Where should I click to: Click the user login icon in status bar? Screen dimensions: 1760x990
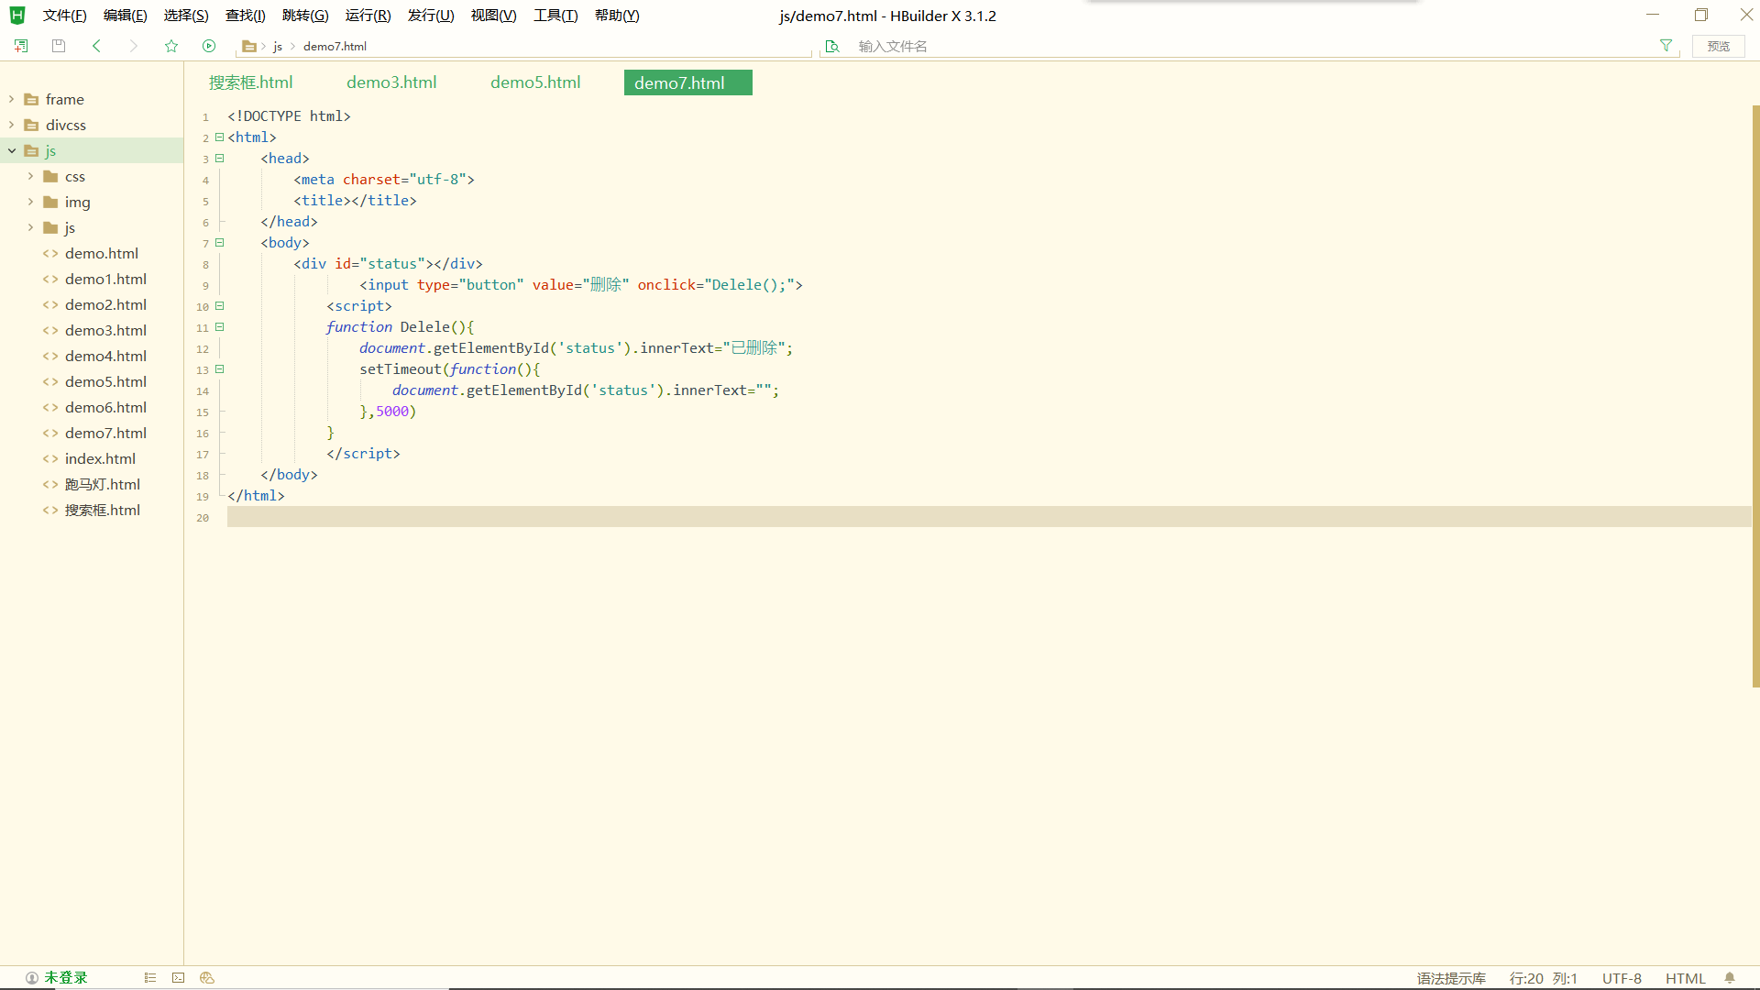click(32, 978)
